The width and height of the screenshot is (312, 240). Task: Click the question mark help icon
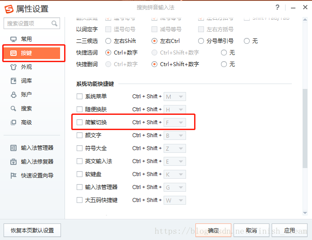pos(277,8)
